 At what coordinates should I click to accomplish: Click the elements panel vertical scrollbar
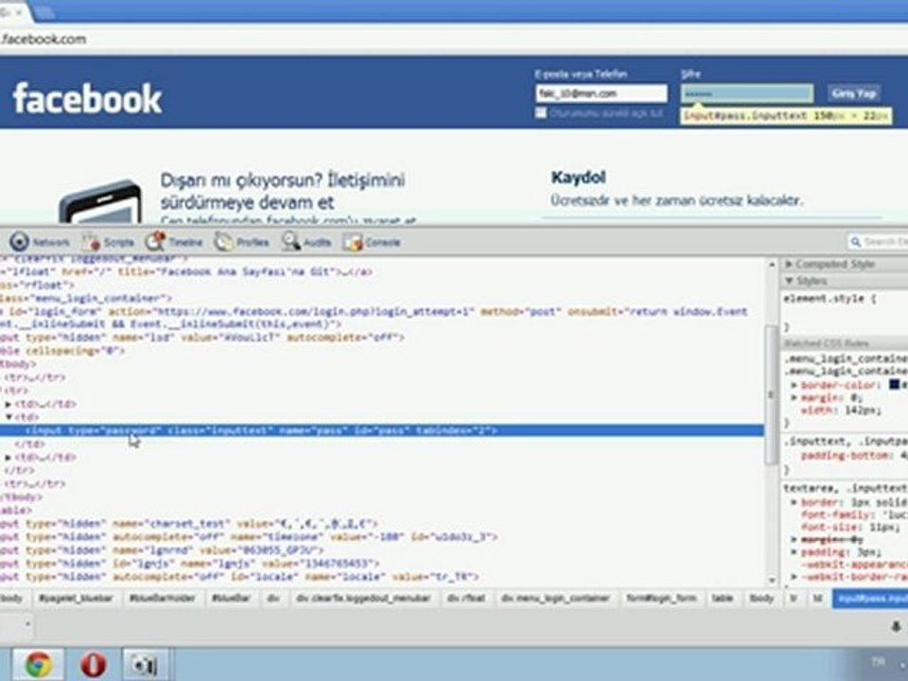click(x=771, y=395)
